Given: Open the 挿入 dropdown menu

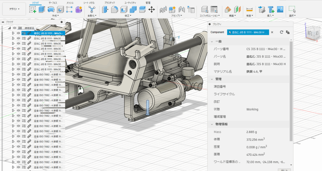Looking at the screenshot, I should click(x=270, y=16).
